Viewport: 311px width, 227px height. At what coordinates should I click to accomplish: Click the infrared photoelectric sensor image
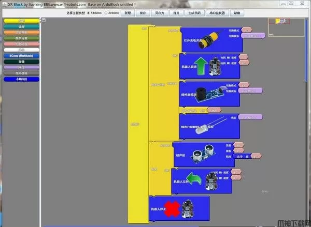[208, 40]
